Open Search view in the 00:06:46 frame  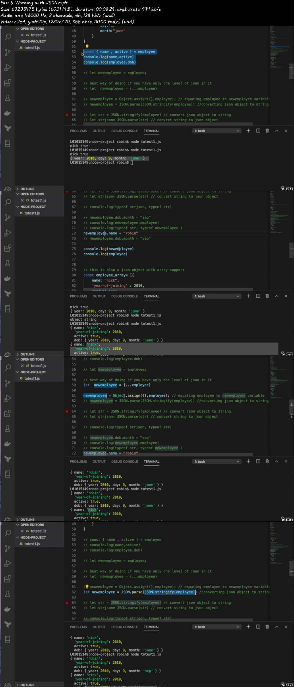8,533
